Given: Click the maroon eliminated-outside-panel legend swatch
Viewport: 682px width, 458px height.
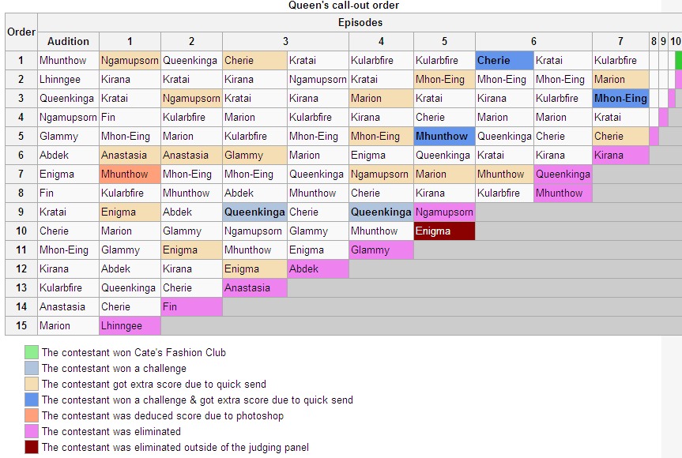Looking at the screenshot, I should [x=32, y=447].
